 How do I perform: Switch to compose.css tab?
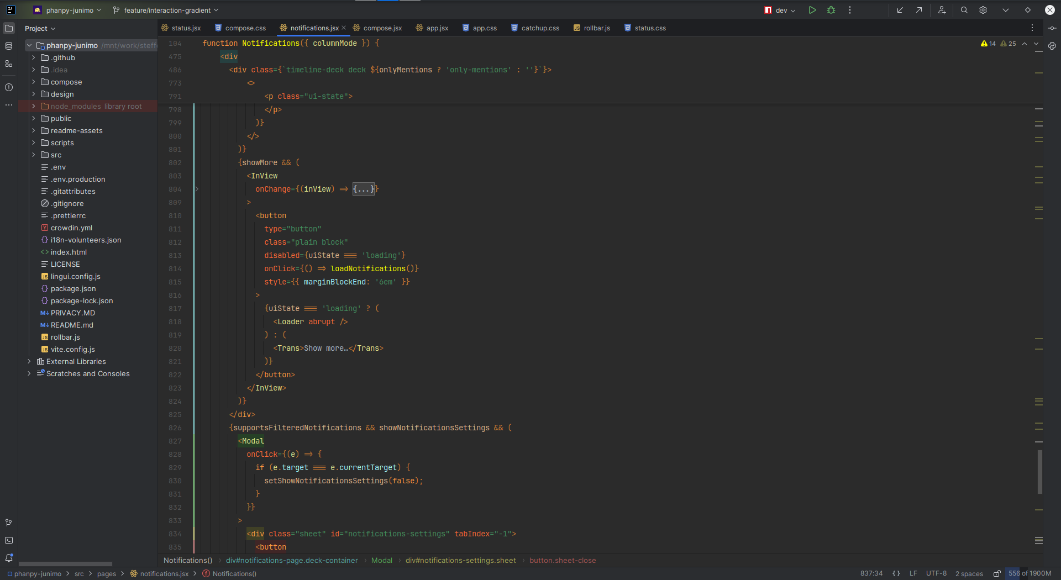pyautogui.click(x=241, y=28)
